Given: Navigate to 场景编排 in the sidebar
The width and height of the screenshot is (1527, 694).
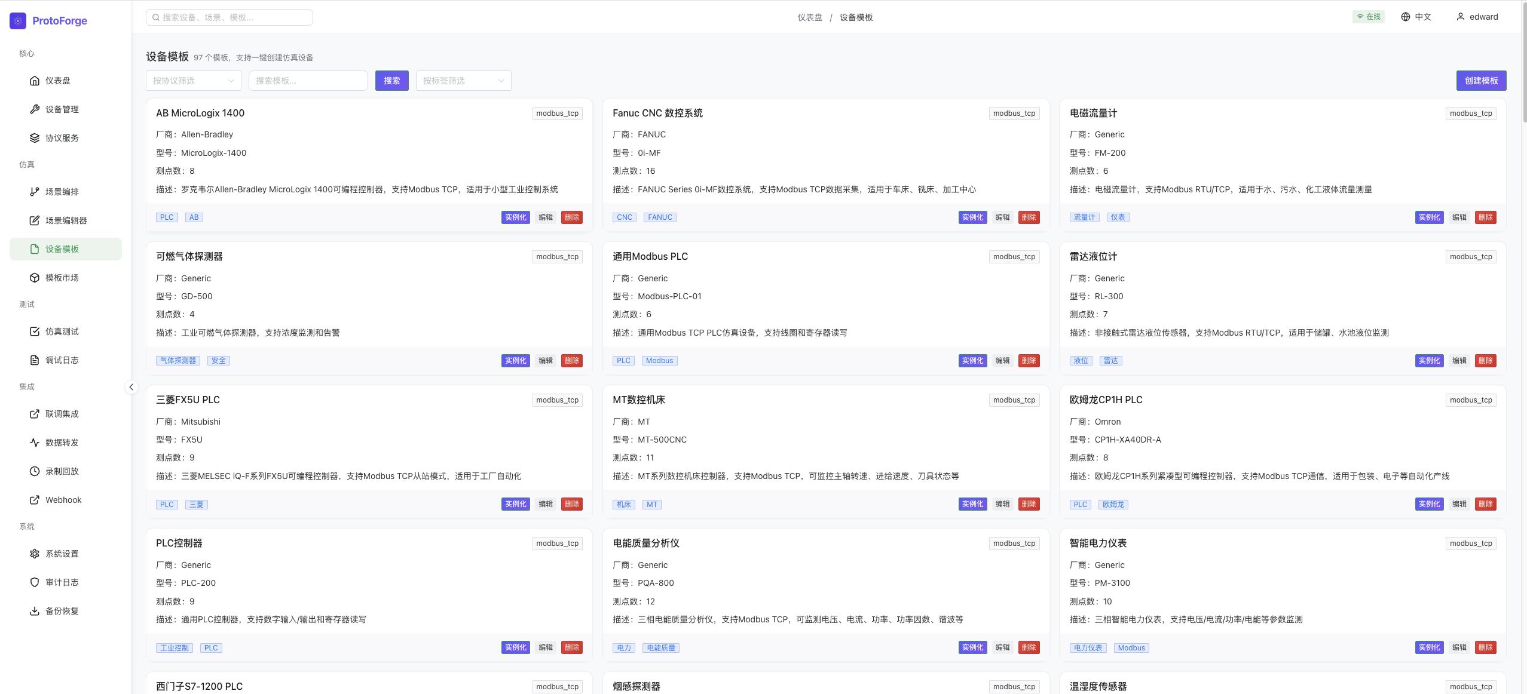Looking at the screenshot, I should tap(66, 192).
